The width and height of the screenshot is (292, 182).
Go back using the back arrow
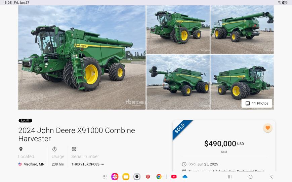(272, 177)
